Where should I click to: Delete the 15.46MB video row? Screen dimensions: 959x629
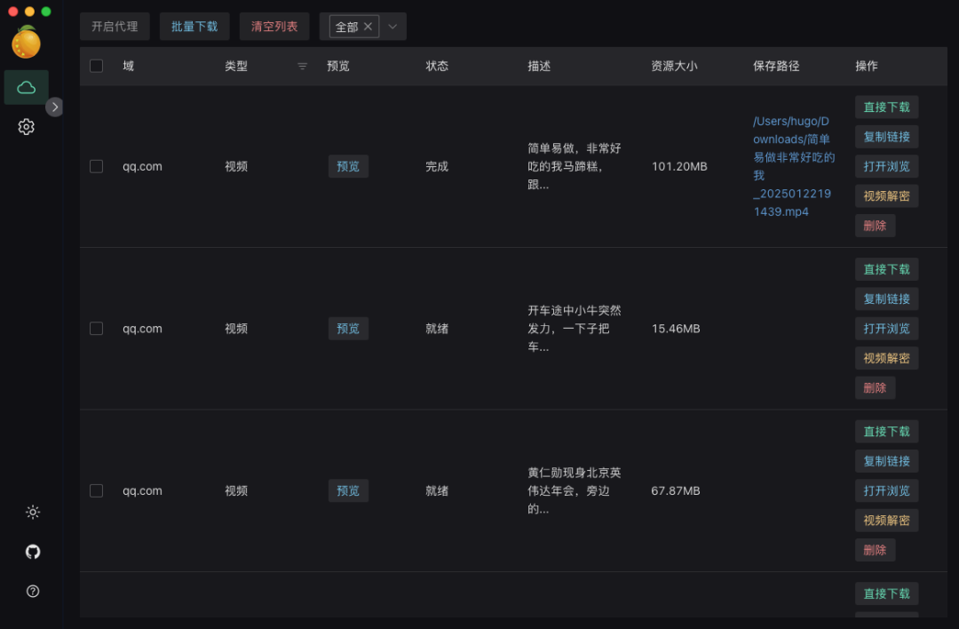[876, 388]
